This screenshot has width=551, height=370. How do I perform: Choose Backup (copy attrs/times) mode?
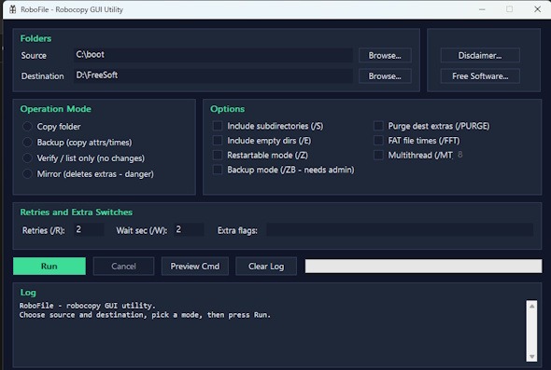[27, 142]
